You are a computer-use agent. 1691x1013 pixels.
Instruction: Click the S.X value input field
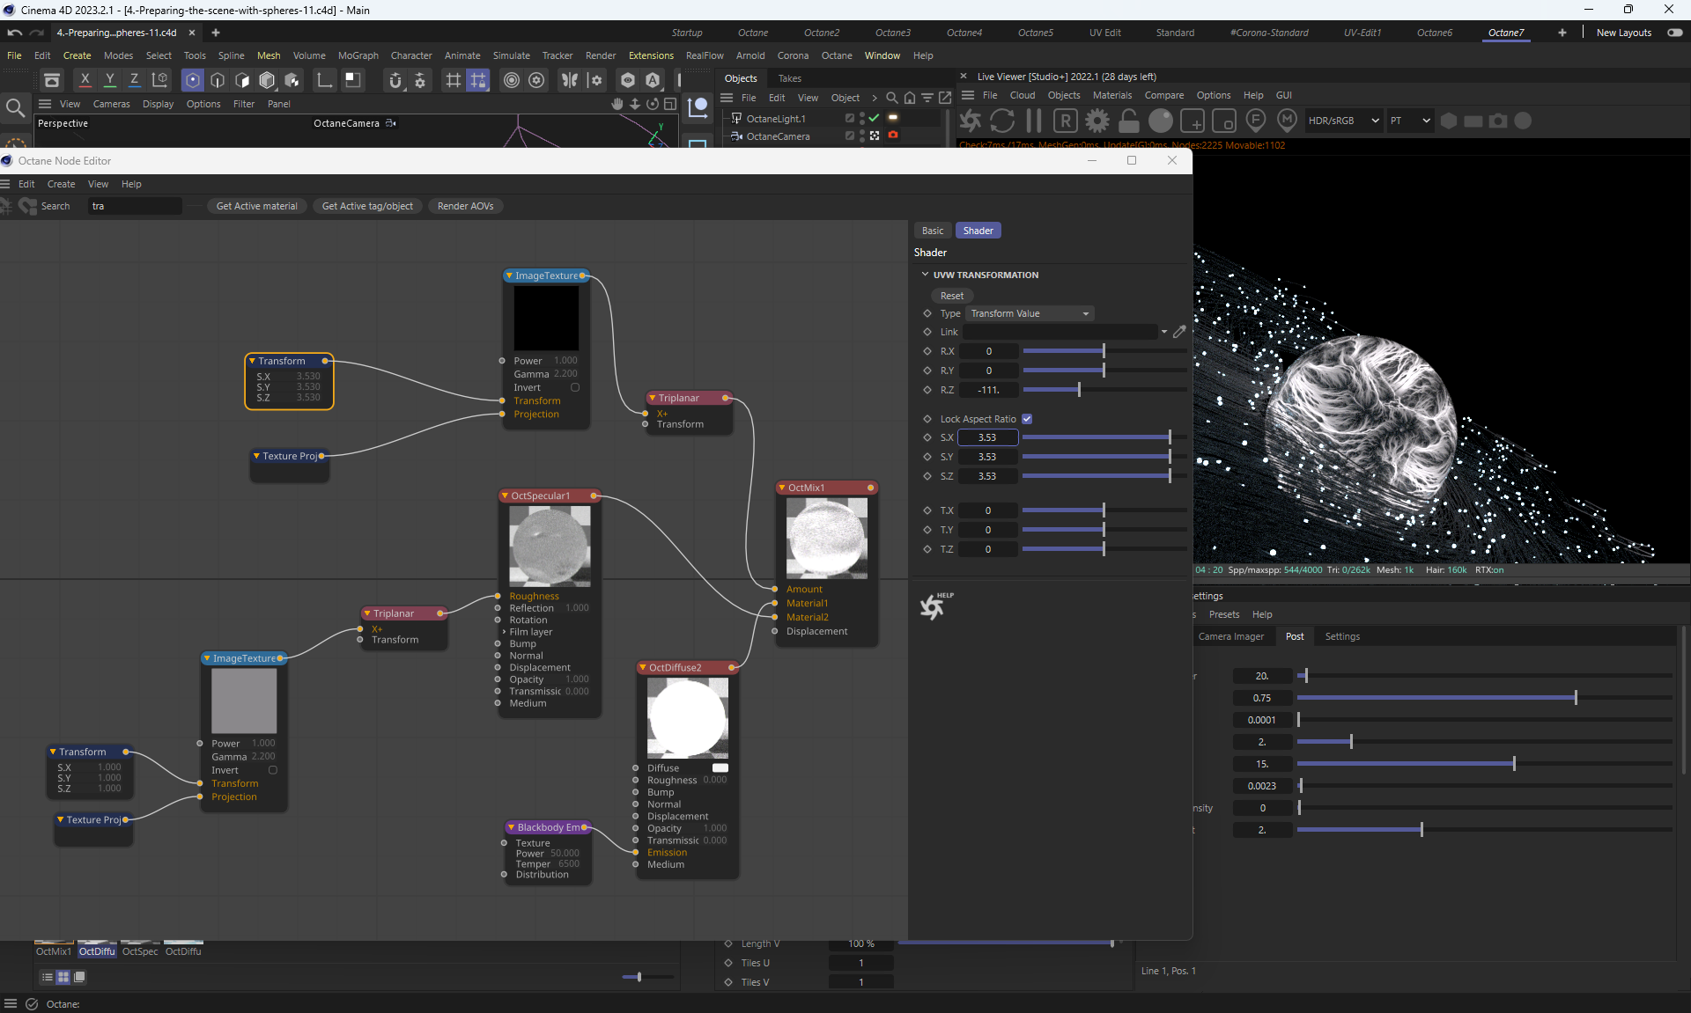[x=987, y=437]
